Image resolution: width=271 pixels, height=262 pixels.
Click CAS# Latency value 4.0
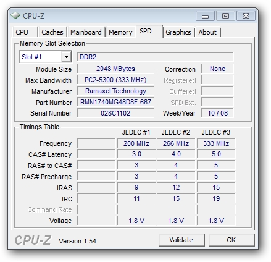click(x=176, y=154)
